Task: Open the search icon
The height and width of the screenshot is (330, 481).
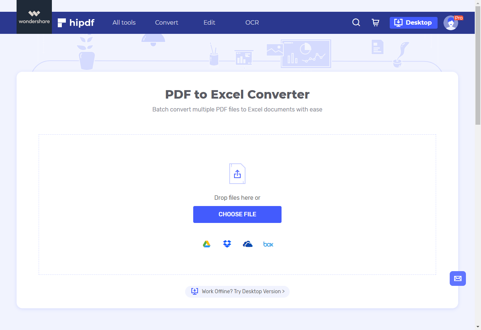Action: click(x=356, y=22)
